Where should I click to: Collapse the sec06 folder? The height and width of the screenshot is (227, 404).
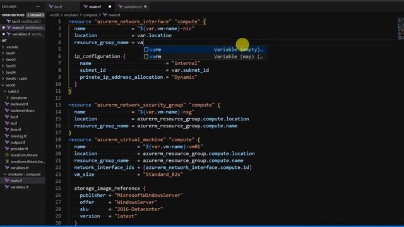[x=10, y=85]
